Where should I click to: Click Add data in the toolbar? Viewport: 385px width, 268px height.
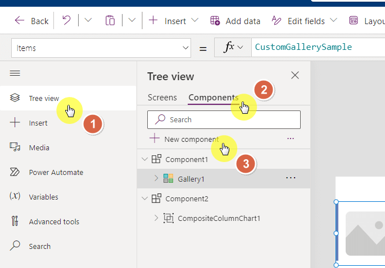pos(235,21)
